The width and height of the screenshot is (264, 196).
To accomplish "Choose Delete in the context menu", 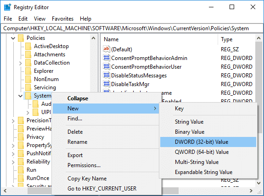I will [106, 132].
